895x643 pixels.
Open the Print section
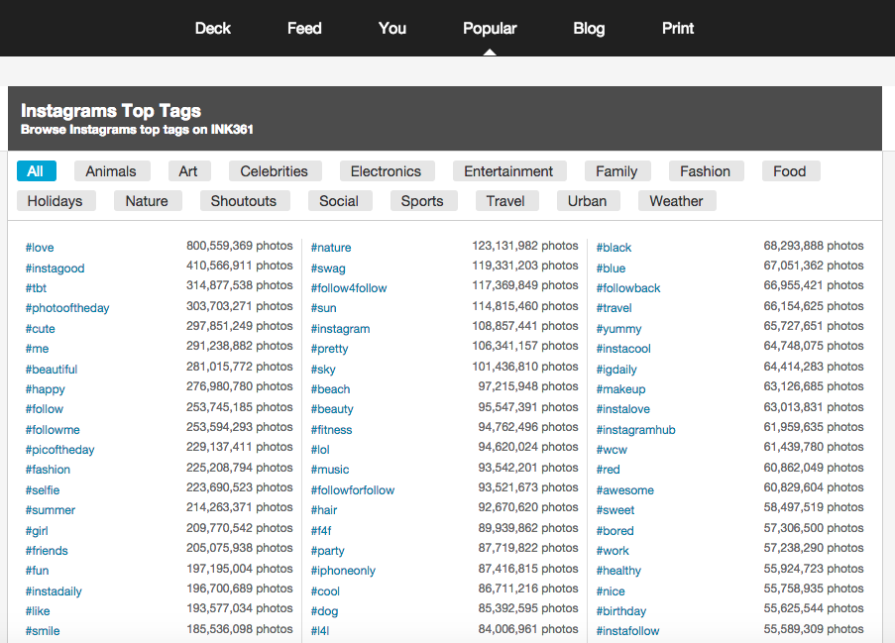click(x=678, y=28)
